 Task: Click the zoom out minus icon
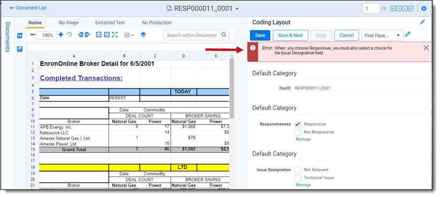(x=33, y=35)
